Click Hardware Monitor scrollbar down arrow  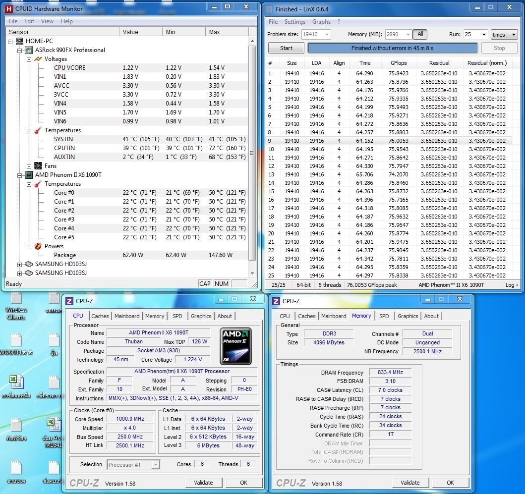(252, 273)
